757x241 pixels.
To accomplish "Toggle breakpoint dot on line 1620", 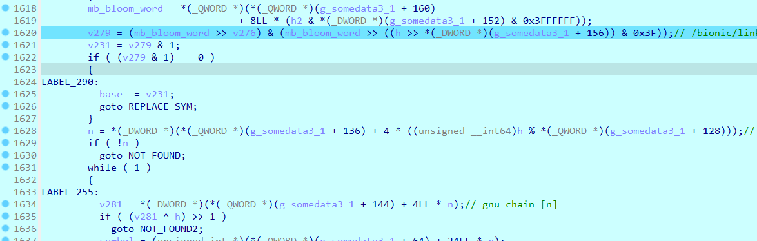I will click(x=5, y=33).
